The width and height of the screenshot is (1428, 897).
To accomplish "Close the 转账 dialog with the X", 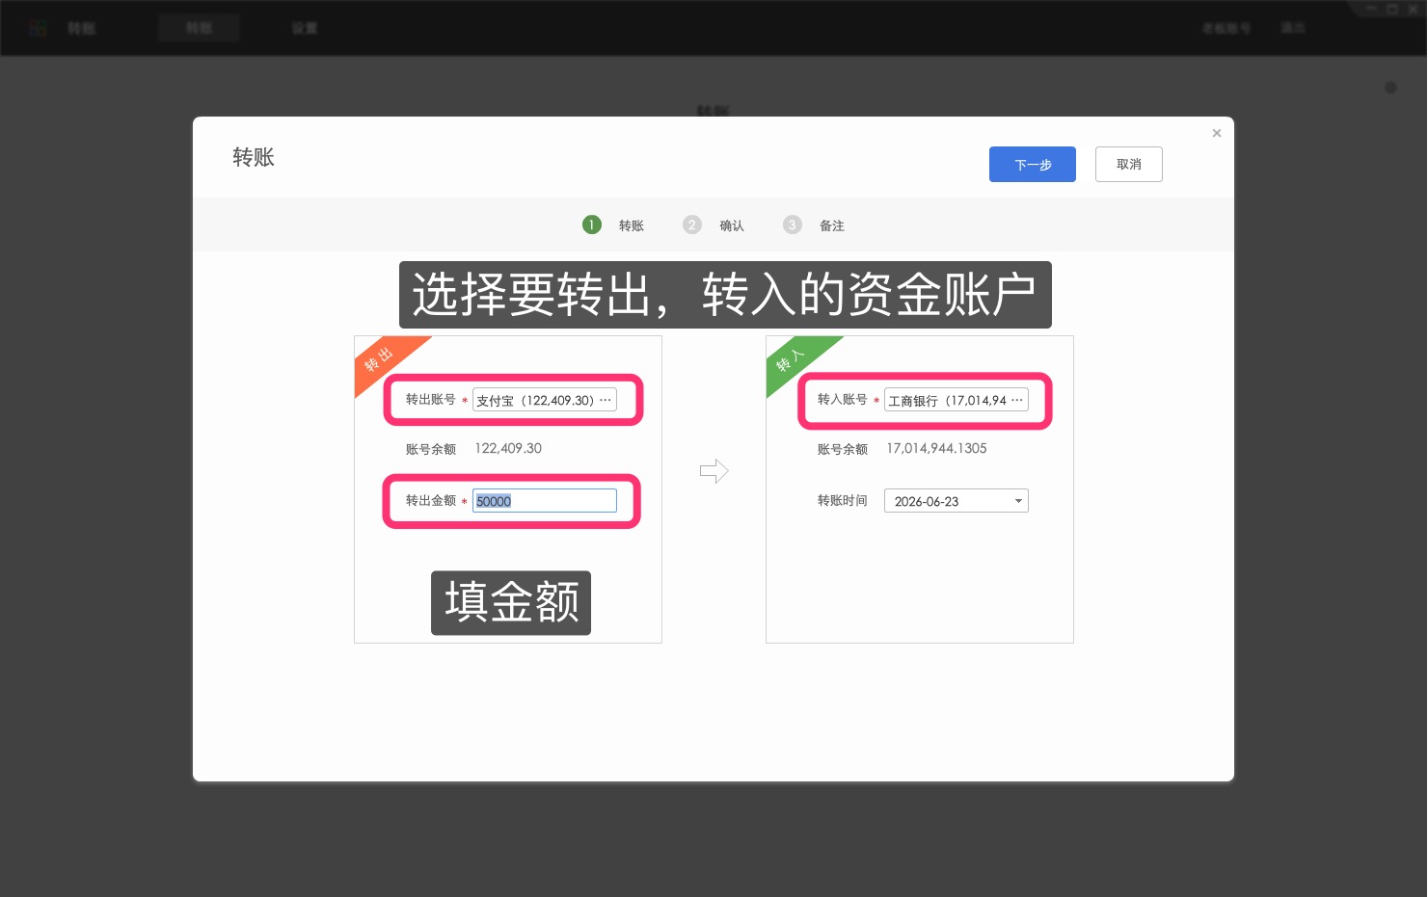I will (x=1217, y=133).
